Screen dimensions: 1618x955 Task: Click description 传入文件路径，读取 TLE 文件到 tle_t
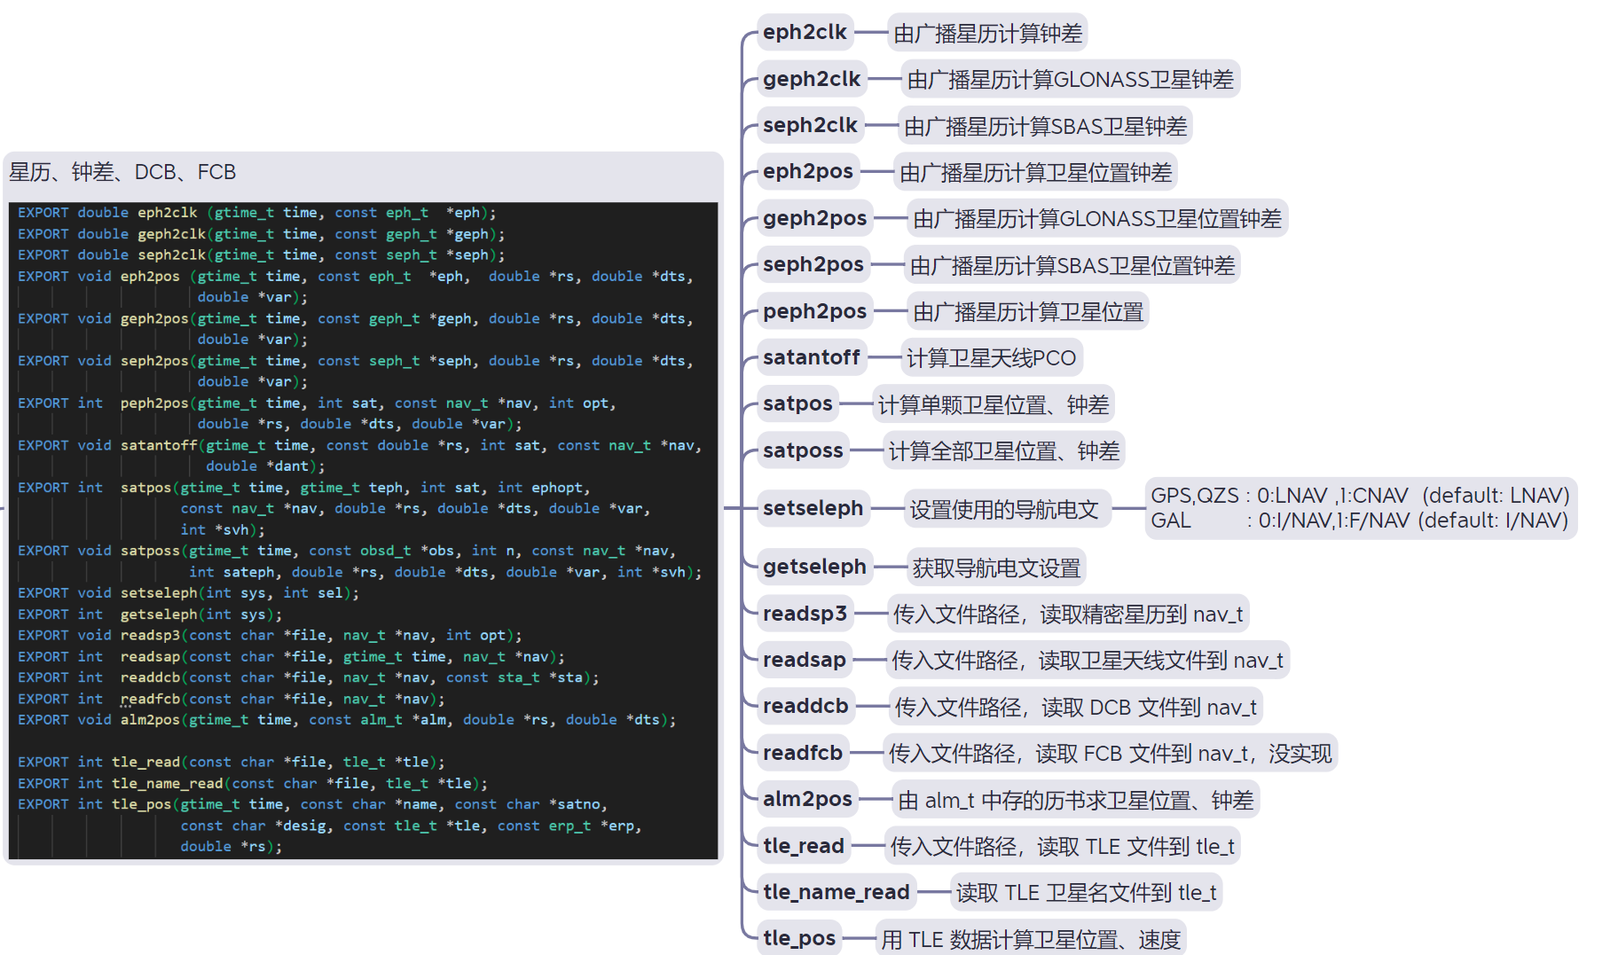tap(1062, 847)
